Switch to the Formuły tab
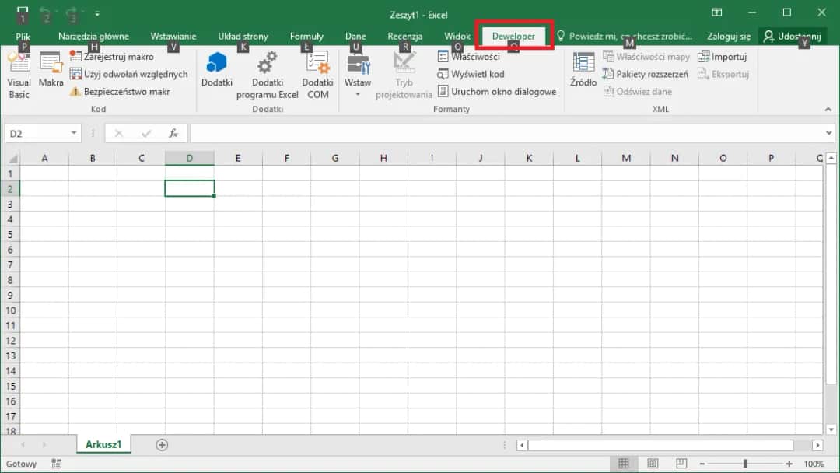The width and height of the screenshot is (840, 473). 306,36
